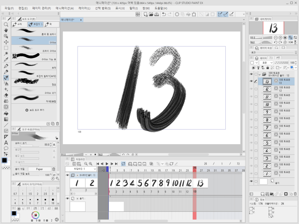The height and width of the screenshot is (224, 299).
Task: Click the main drawing color swatch in the toolbar
Action: (5, 161)
